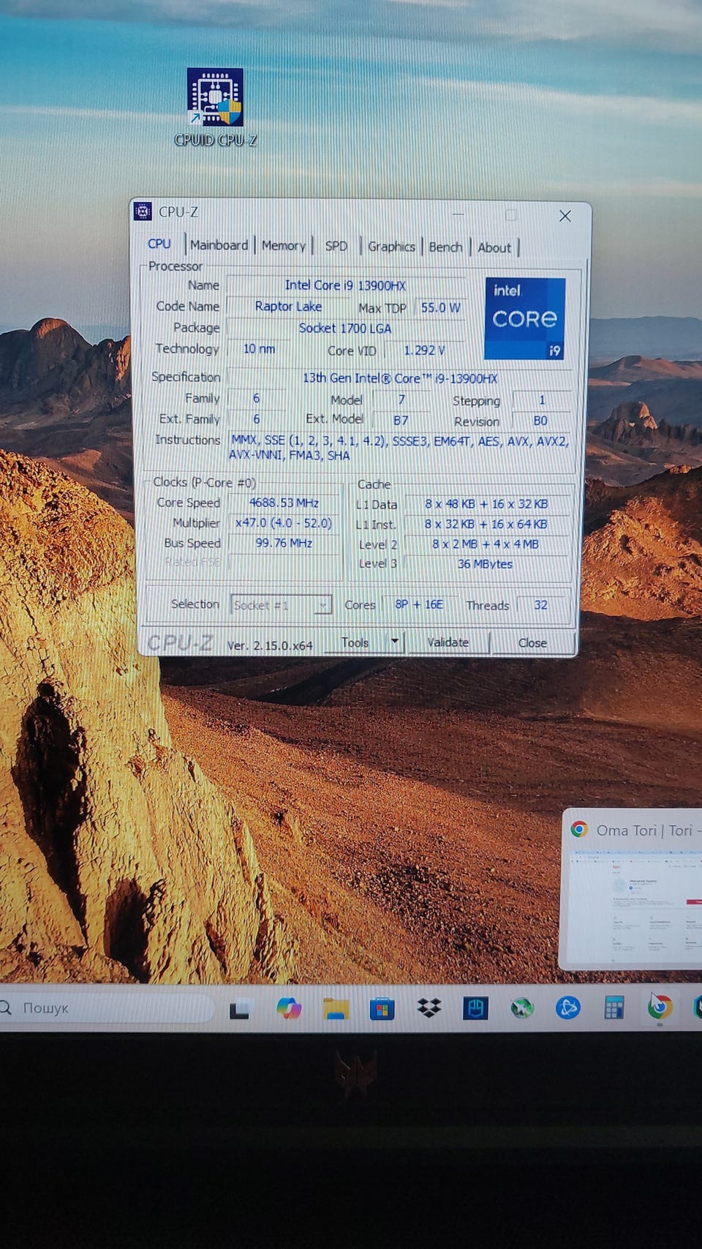
Task: Open File Explorer from the taskbar
Action: (336, 1008)
